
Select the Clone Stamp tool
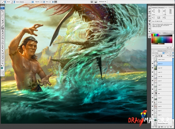click(2, 31)
